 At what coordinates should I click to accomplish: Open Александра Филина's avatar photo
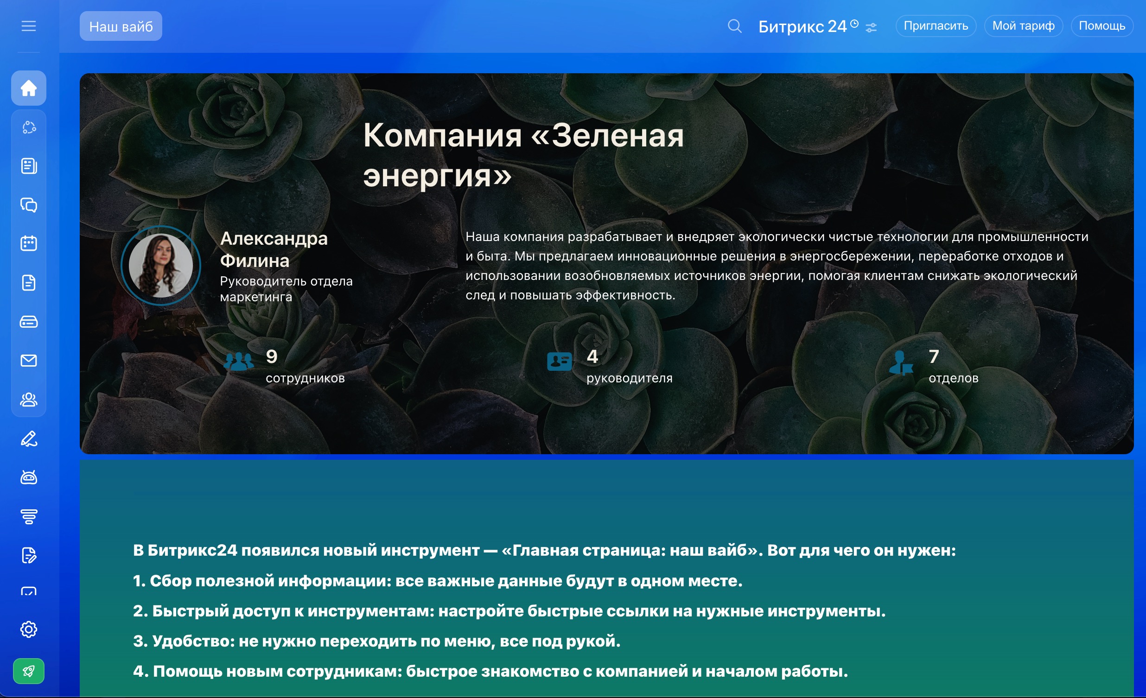coord(161,266)
